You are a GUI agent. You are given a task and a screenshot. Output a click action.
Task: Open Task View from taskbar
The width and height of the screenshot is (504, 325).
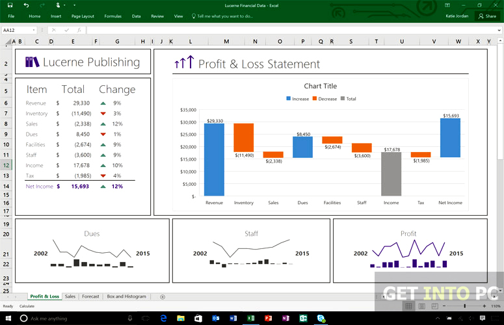click(146, 318)
